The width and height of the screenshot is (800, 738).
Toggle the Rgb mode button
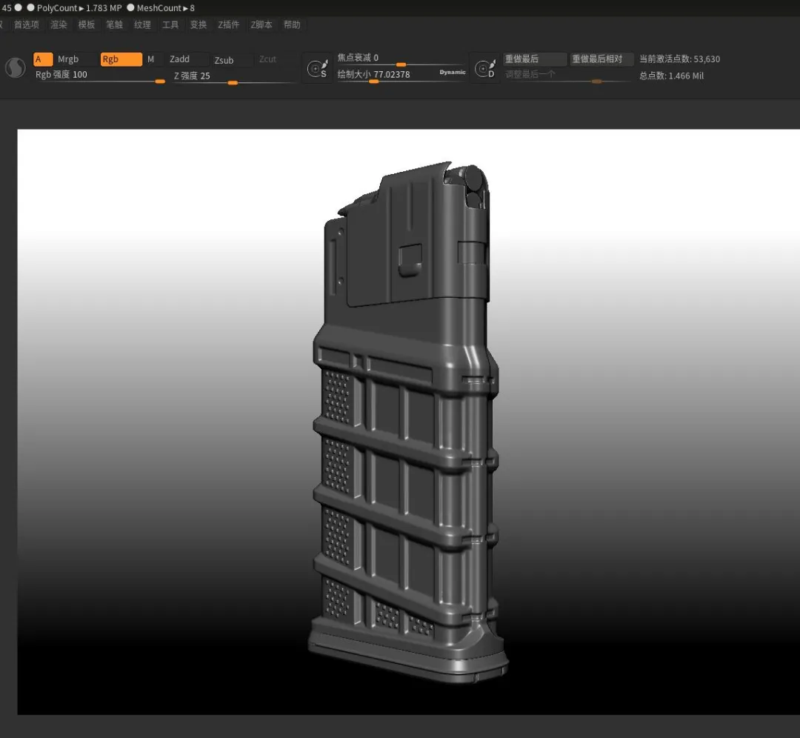(121, 59)
